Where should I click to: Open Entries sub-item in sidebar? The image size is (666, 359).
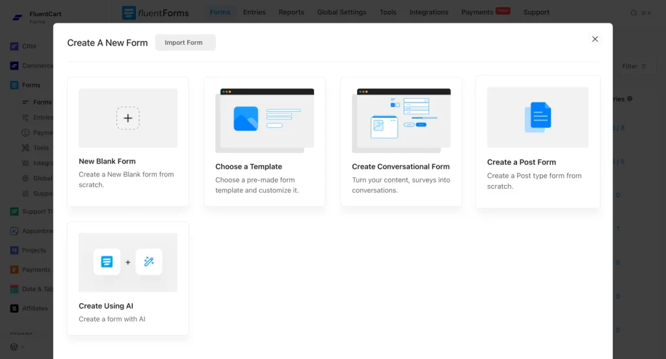pyautogui.click(x=37, y=118)
